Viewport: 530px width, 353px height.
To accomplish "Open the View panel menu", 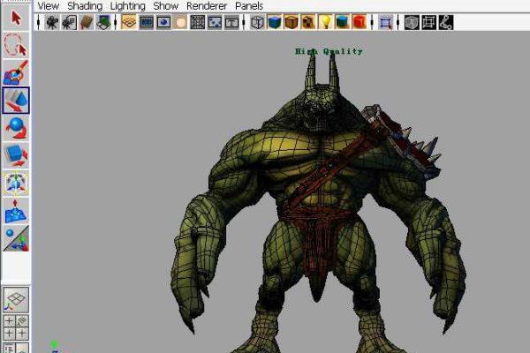I will (49, 6).
